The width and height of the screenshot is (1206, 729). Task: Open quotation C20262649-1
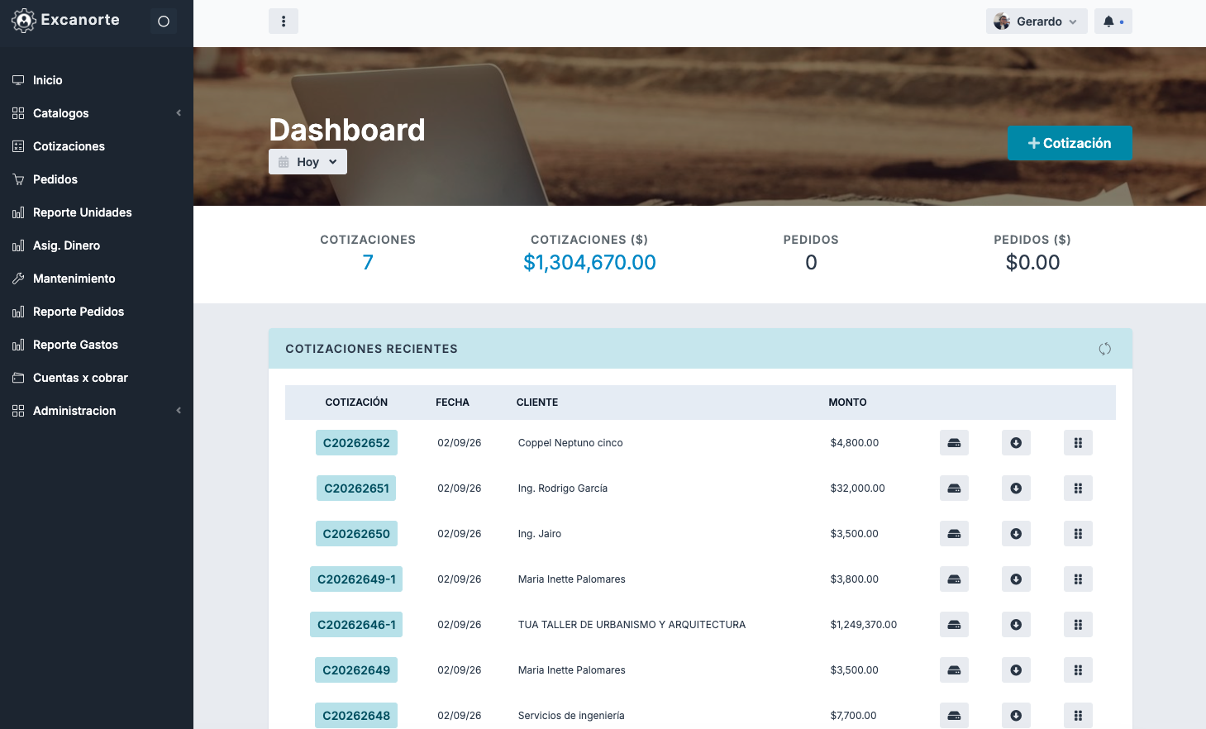tap(356, 579)
